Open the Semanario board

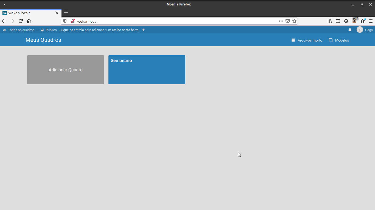coord(147,70)
